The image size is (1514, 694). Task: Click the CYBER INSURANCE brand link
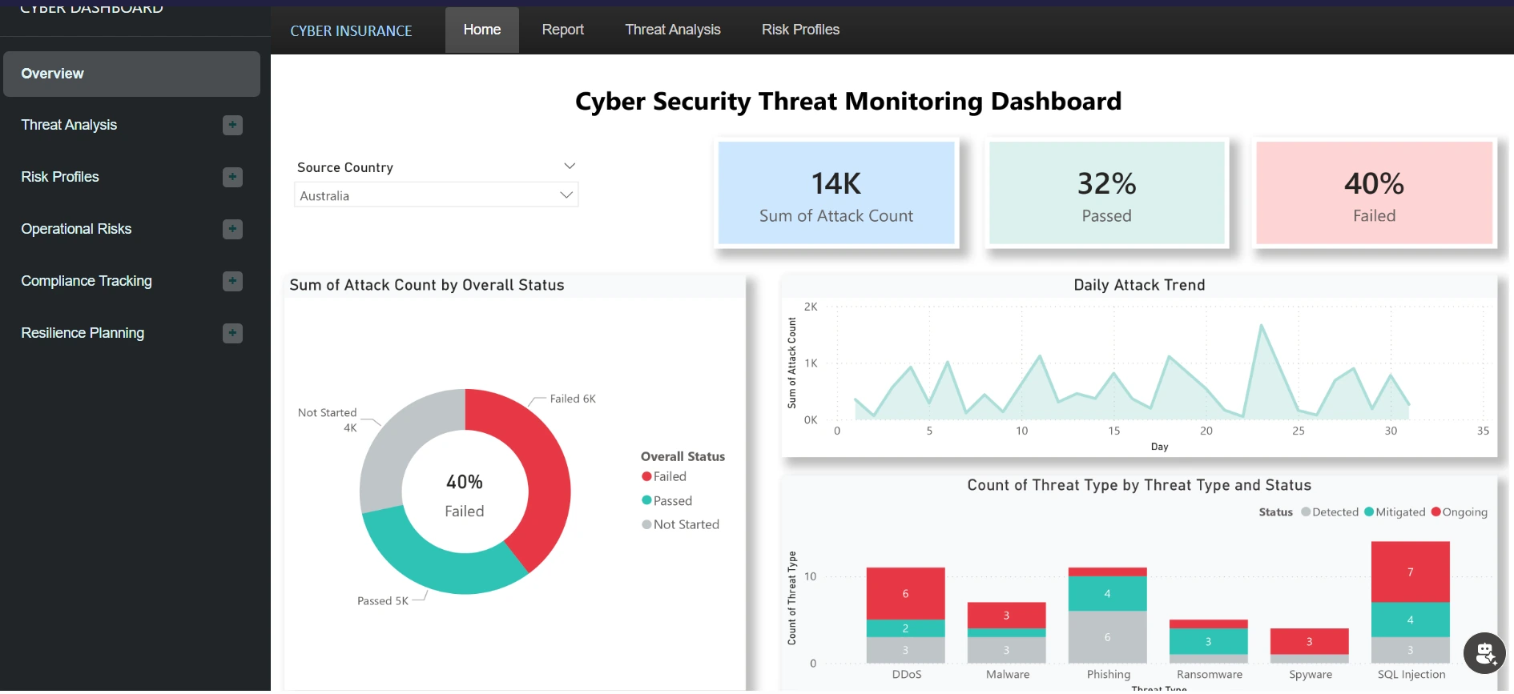[351, 30]
